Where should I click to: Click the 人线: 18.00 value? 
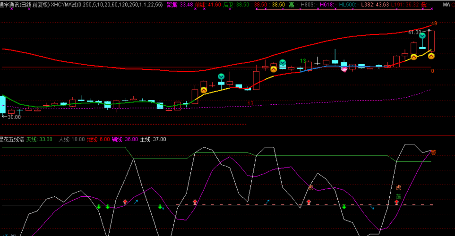click(x=72, y=139)
